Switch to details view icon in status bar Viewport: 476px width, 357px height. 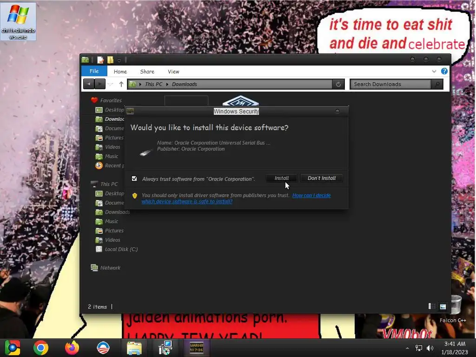pos(432,306)
